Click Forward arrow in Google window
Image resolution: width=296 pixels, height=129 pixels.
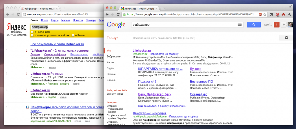(x=113, y=14)
